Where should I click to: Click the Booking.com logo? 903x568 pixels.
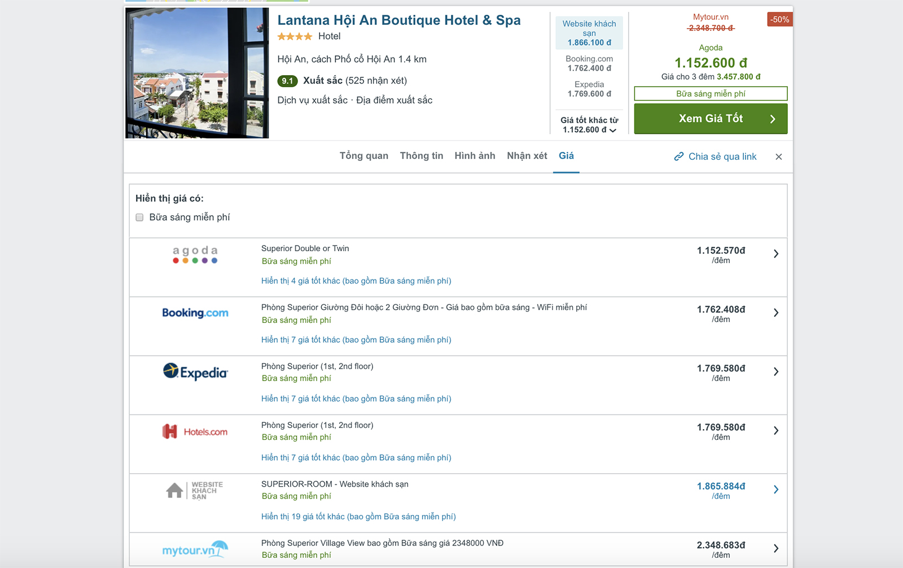click(195, 313)
